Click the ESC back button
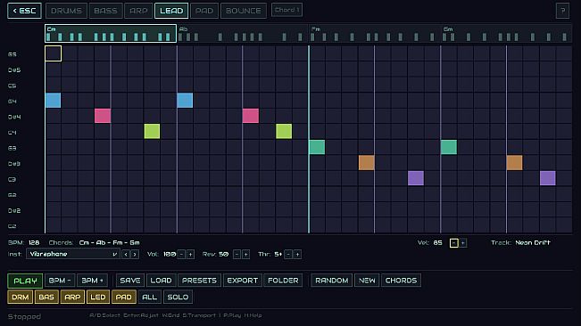Screen dimensions: 581x326 (24, 11)
